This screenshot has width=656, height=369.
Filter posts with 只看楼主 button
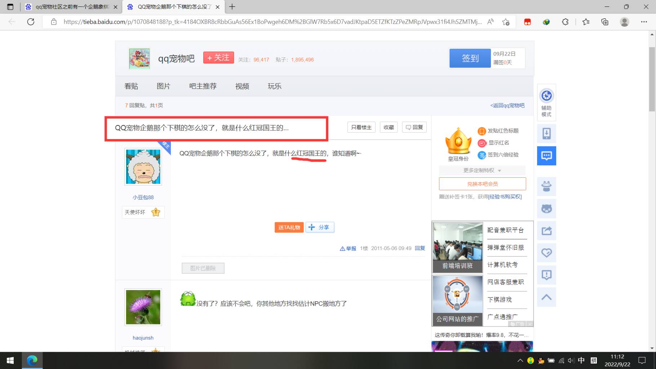361,127
